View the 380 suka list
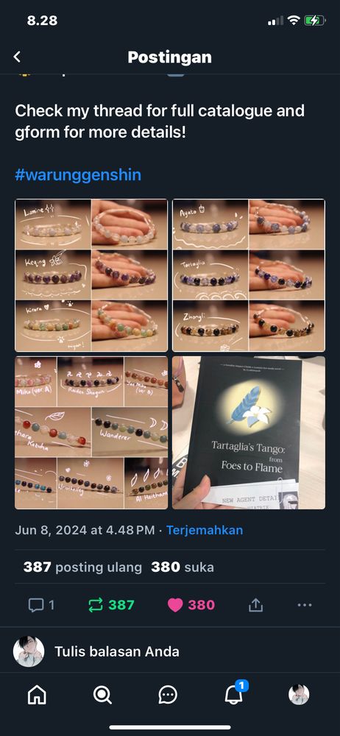 183,567
